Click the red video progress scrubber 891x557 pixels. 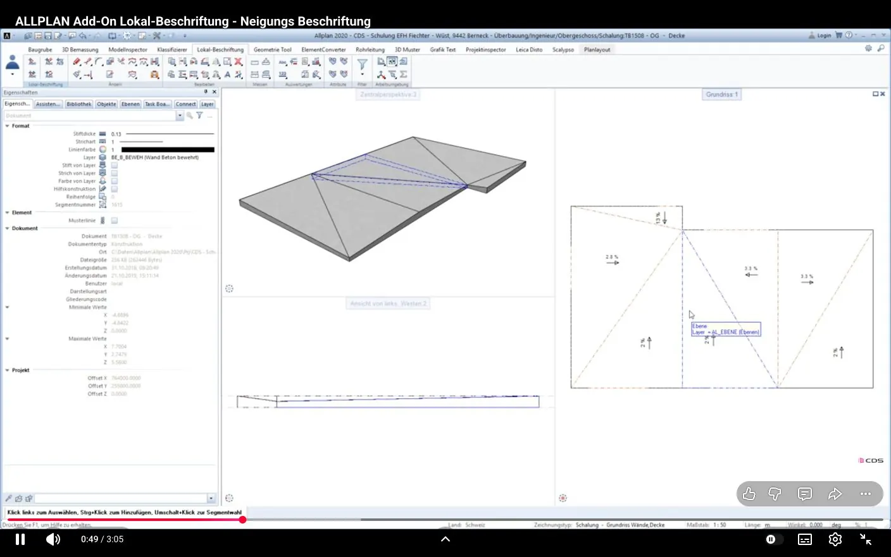(x=242, y=520)
